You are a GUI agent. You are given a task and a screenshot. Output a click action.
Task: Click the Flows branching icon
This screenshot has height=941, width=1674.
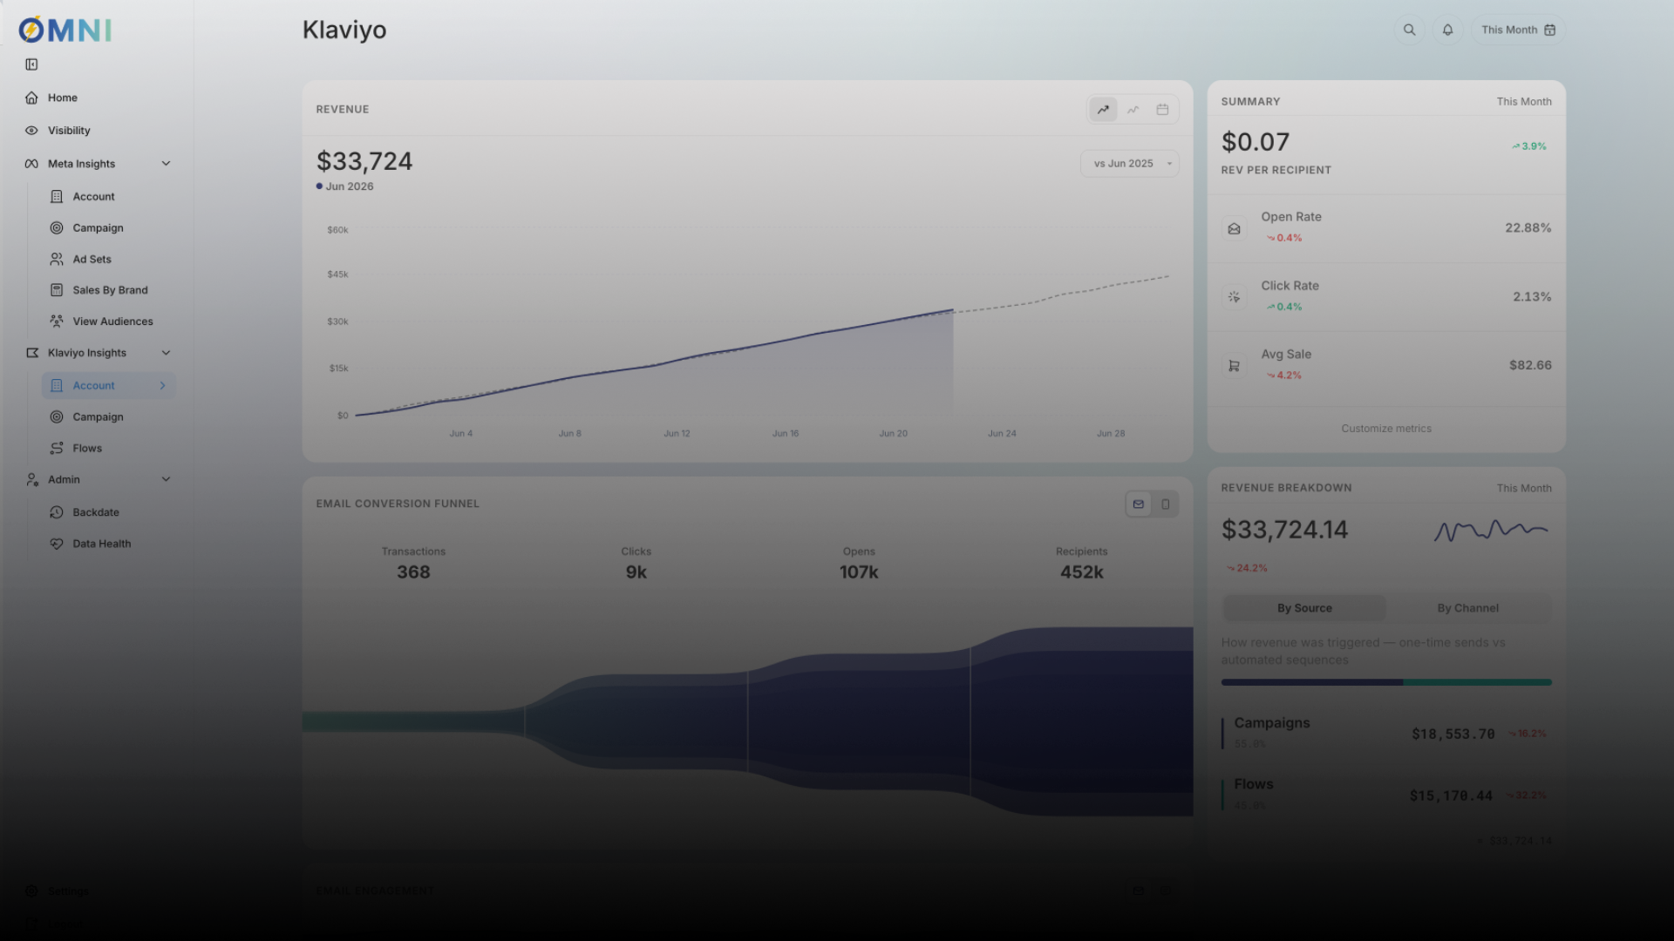[x=57, y=449]
